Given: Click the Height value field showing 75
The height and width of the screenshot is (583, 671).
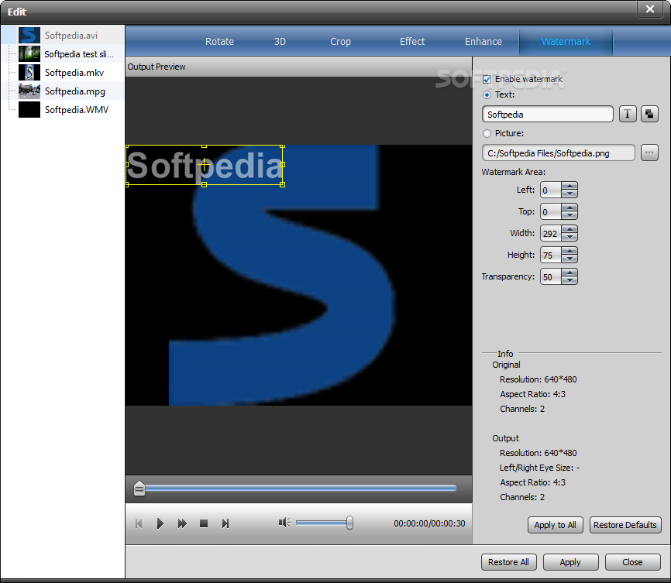Looking at the screenshot, I should tap(551, 255).
